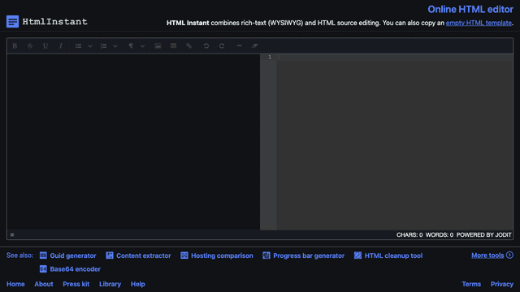Insert a link
Image resolution: width=520 pixels, height=292 pixels.
(x=188, y=45)
